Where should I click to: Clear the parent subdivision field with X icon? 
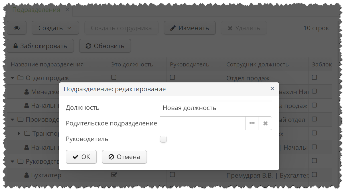coord(265,123)
